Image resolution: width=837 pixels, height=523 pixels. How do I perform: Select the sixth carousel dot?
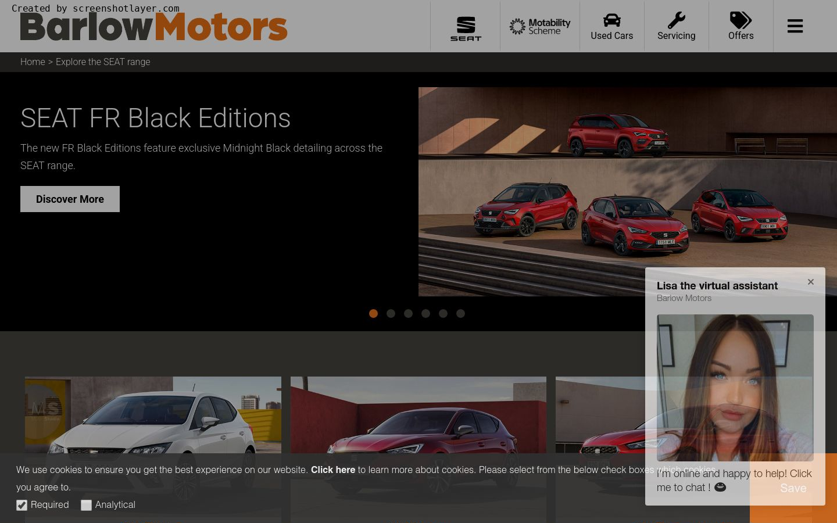point(460,314)
